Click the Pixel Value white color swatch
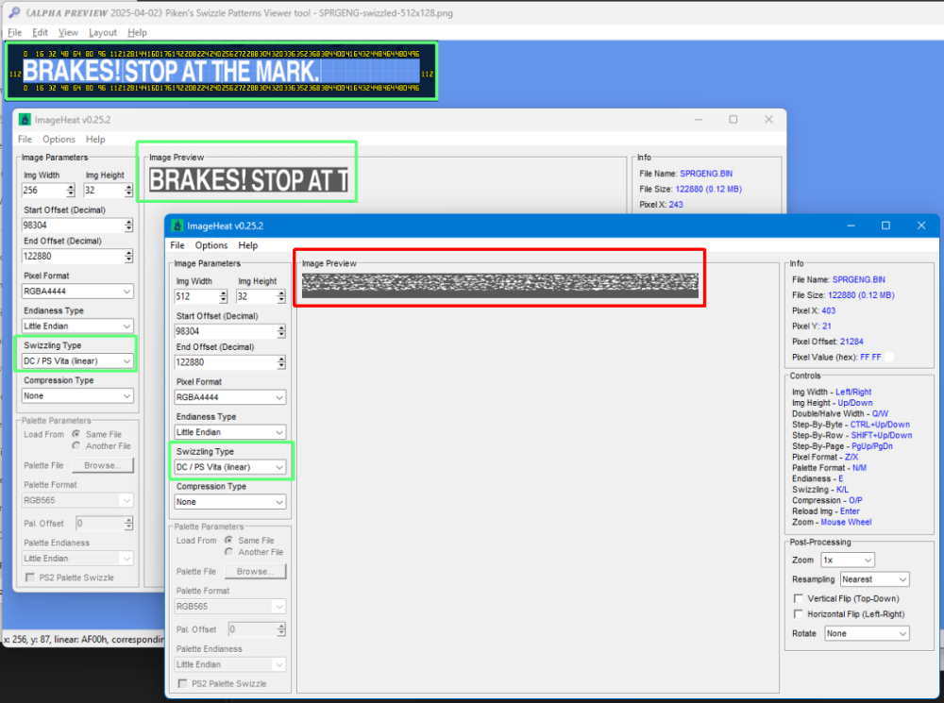Screen dimensions: 944x703 pos(889,357)
